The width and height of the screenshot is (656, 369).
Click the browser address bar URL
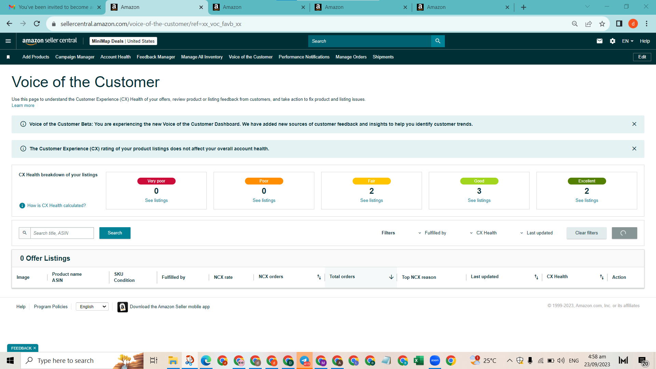click(151, 24)
